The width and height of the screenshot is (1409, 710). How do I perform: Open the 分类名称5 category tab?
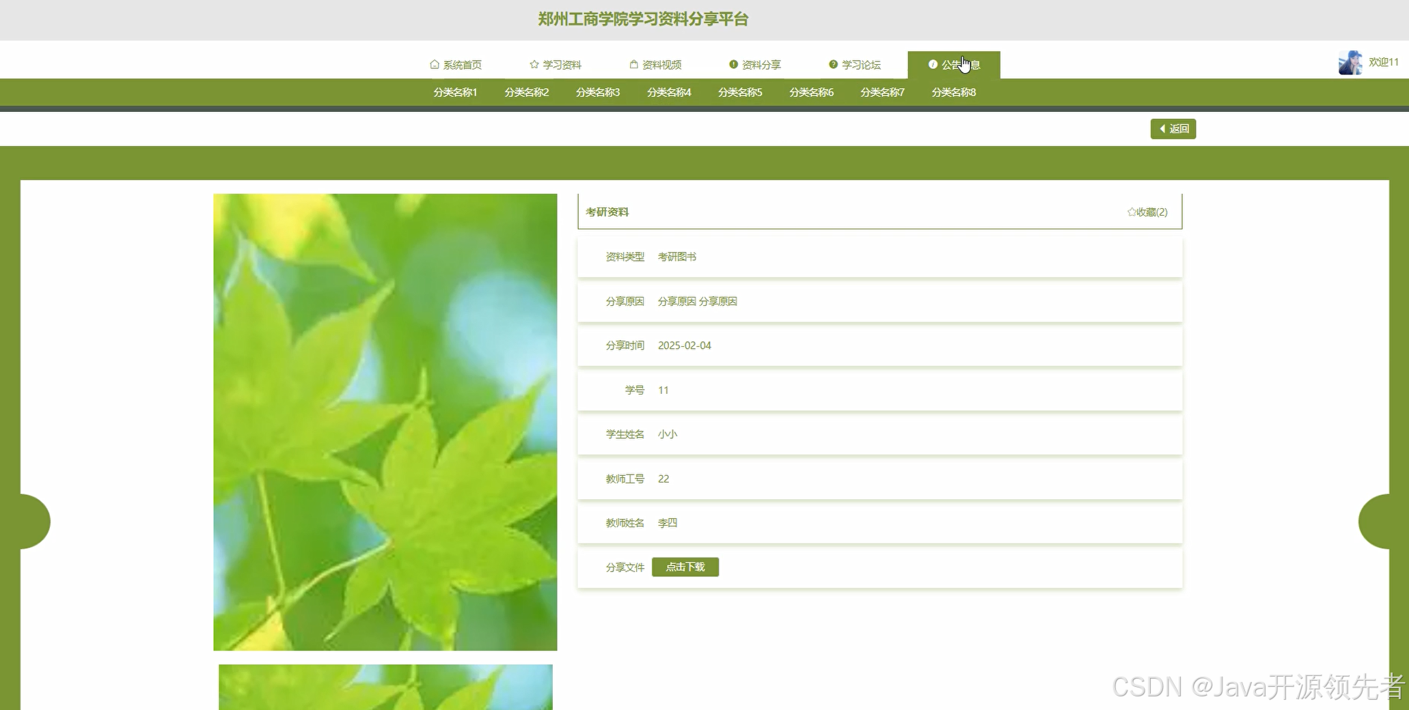[739, 91]
